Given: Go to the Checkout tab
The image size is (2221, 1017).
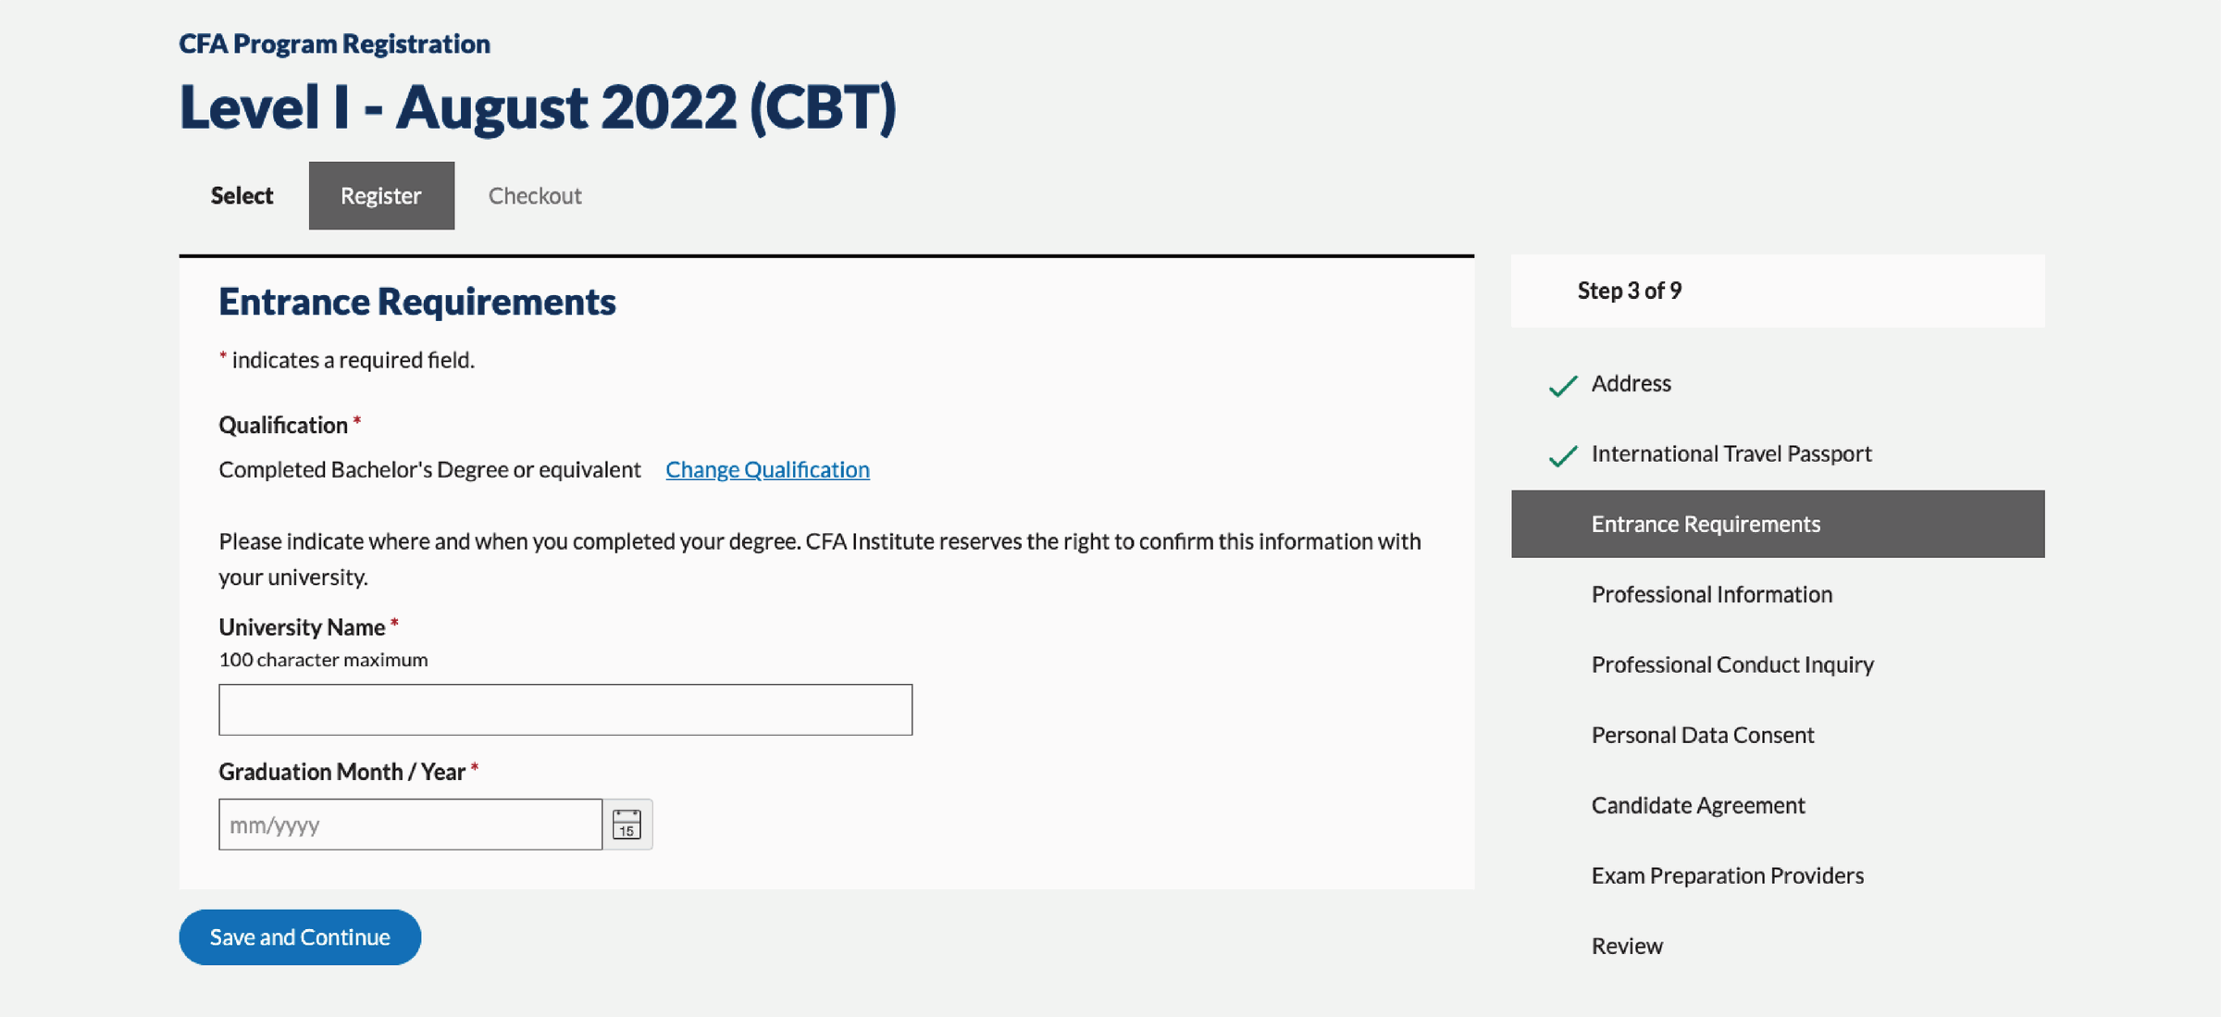Looking at the screenshot, I should pos(535,195).
